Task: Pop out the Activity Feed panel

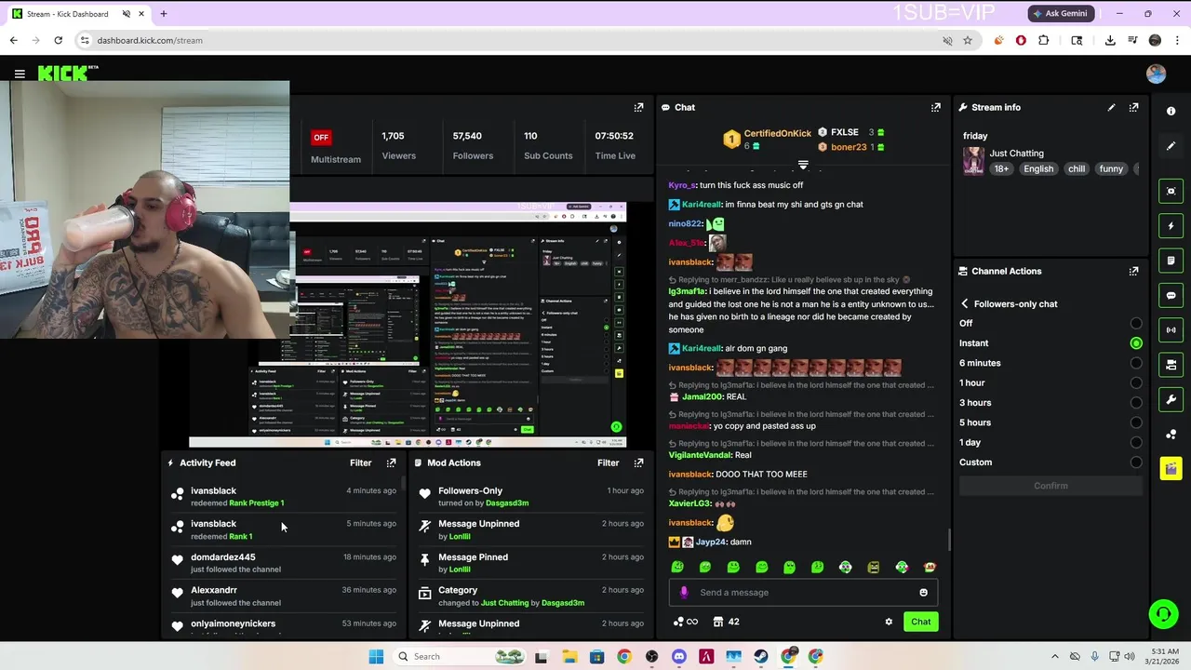Action: 391,462
